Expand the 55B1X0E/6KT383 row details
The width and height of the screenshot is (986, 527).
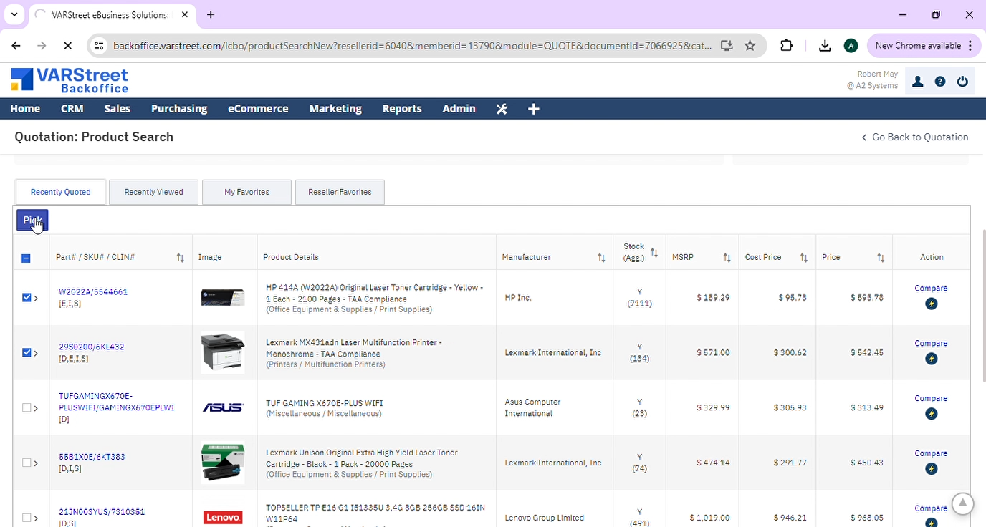point(36,463)
